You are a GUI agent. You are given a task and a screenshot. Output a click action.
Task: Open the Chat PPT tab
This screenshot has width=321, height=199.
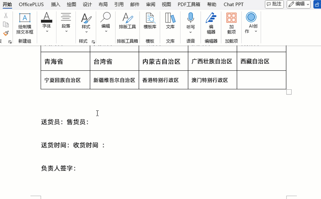pos(233,4)
